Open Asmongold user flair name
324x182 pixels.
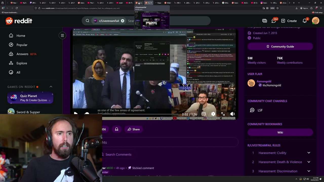pyautogui.click(x=264, y=81)
